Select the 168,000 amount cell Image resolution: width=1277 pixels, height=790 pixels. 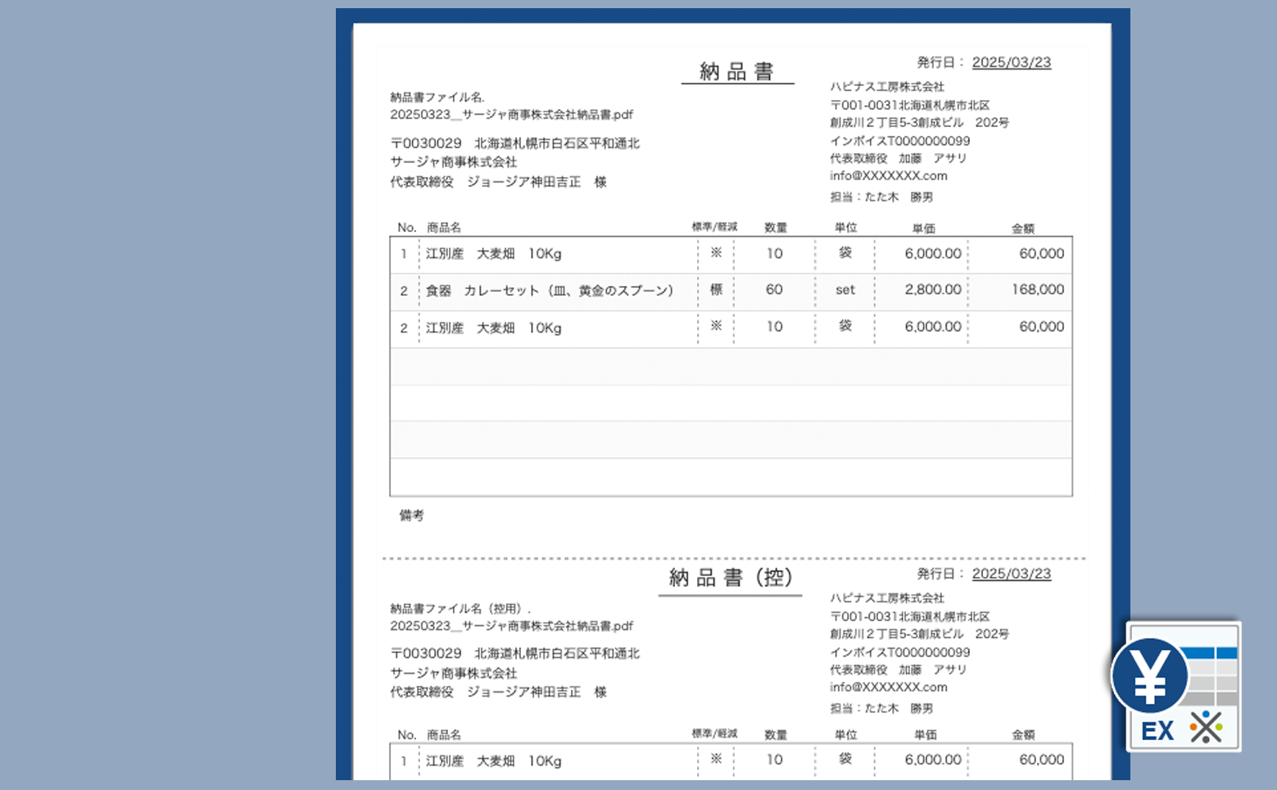(1037, 289)
